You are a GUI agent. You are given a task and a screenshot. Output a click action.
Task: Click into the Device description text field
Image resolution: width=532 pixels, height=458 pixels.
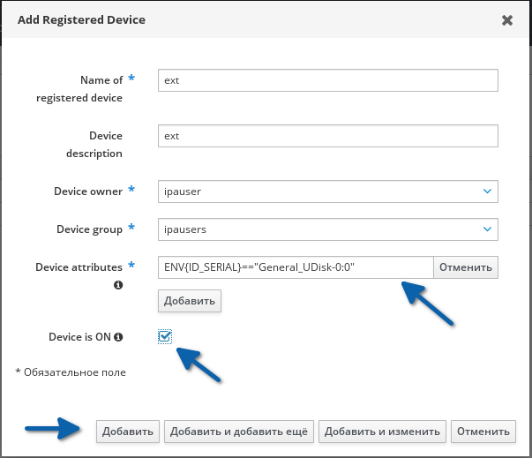(x=327, y=136)
